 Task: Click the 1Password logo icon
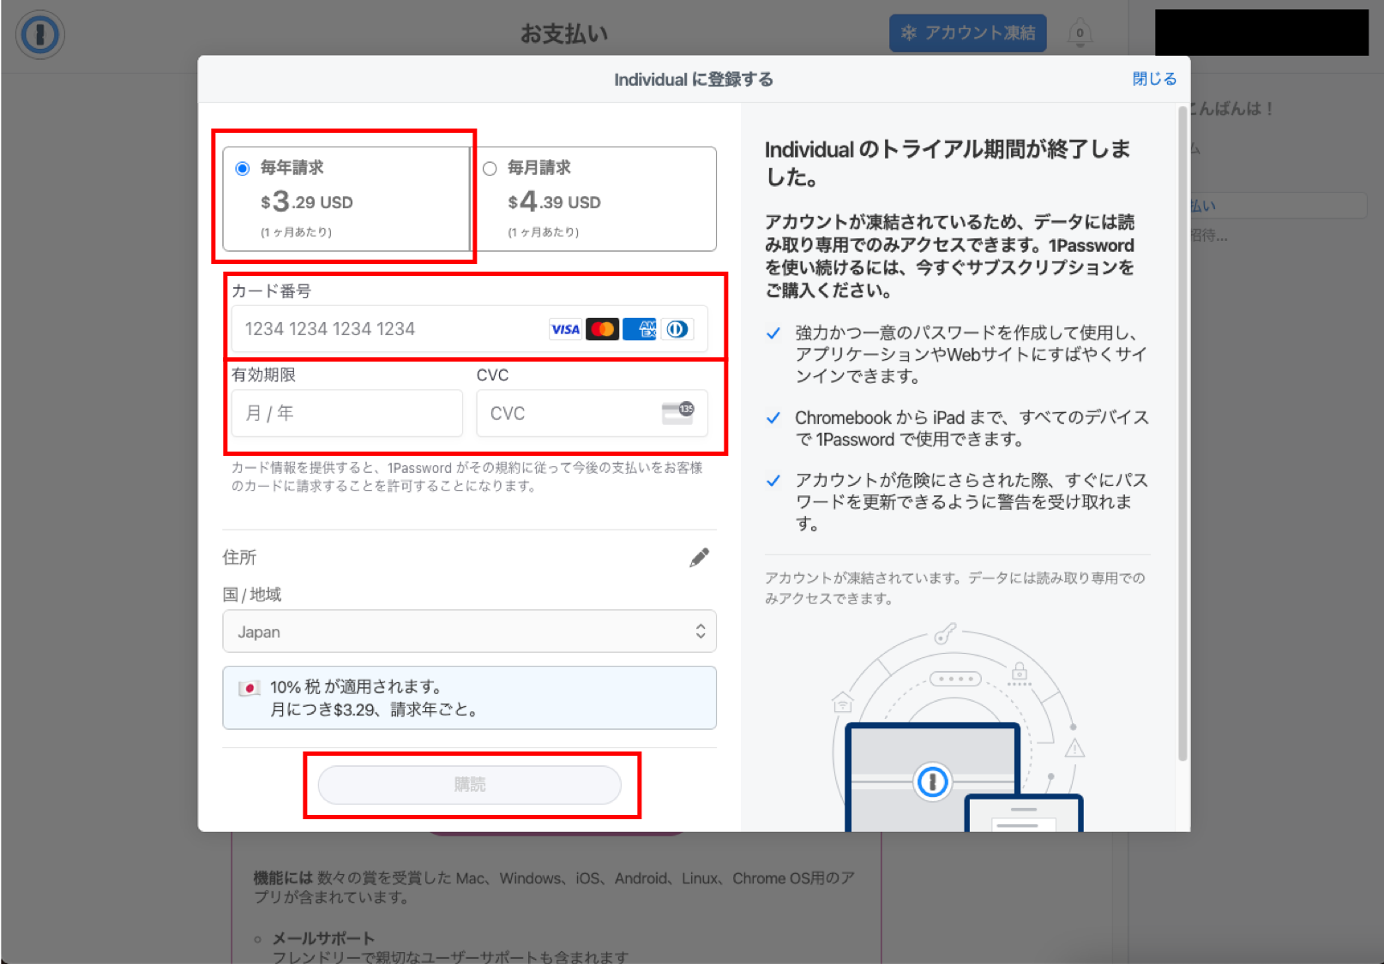point(39,34)
